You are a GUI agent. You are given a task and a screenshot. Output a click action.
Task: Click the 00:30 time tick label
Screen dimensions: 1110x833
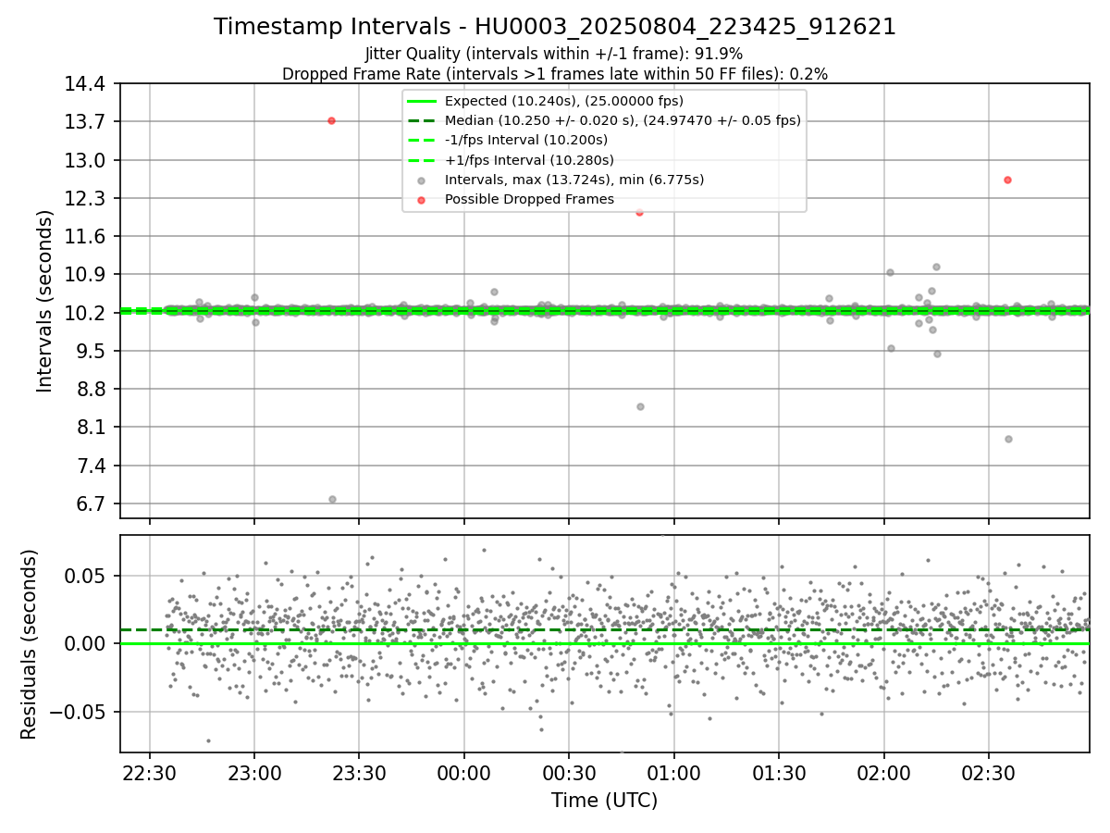click(569, 773)
